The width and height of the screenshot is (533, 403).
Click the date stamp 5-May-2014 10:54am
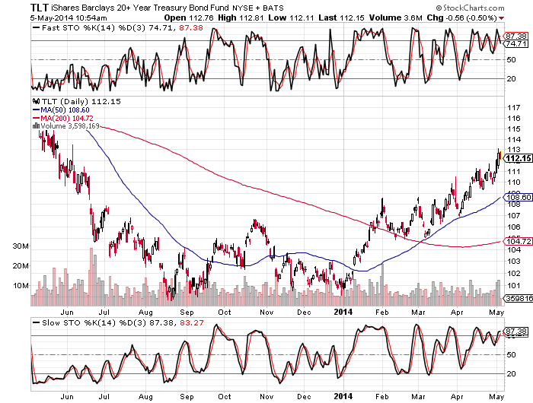(x=69, y=18)
